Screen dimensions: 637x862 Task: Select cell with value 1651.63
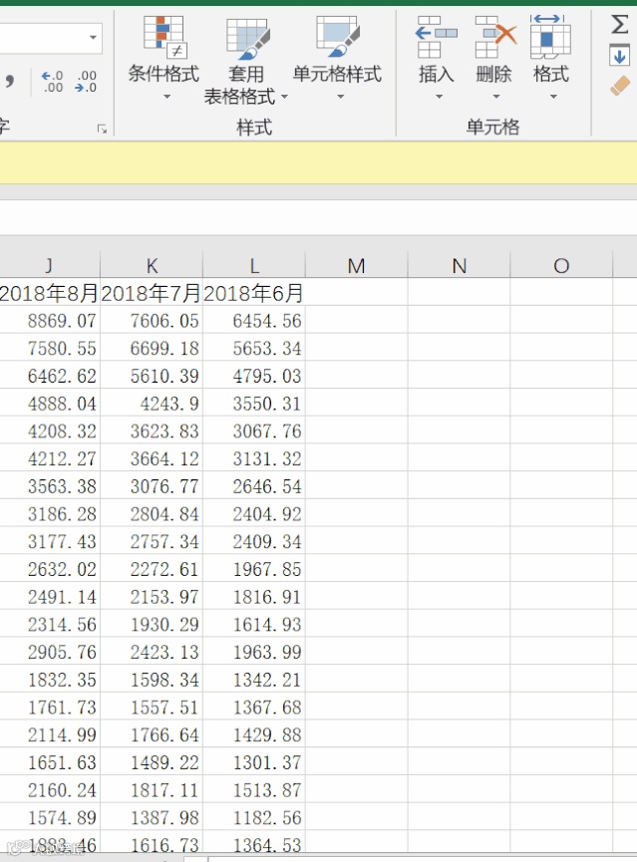[x=50, y=762]
